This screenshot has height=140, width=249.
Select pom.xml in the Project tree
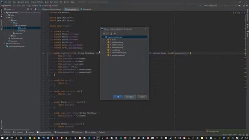13,41
